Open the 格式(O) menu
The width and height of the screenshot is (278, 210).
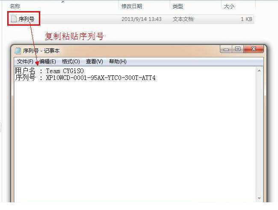71,62
